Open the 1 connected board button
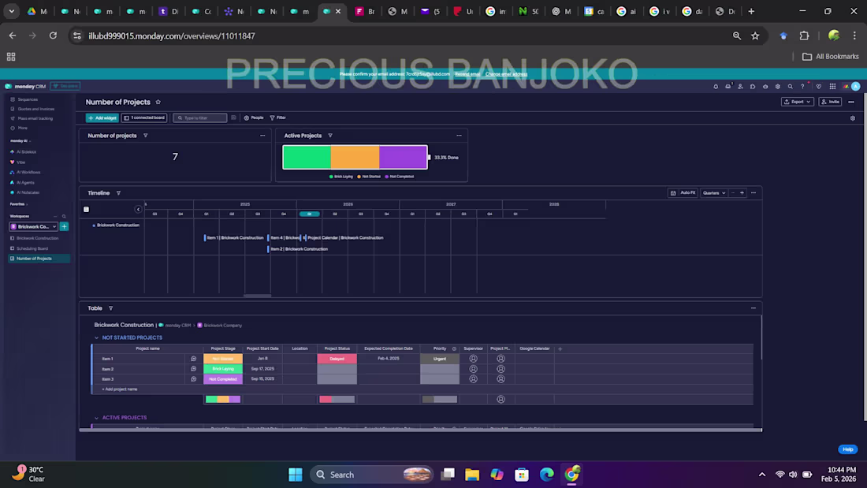The height and width of the screenshot is (488, 867). point(144,117)
